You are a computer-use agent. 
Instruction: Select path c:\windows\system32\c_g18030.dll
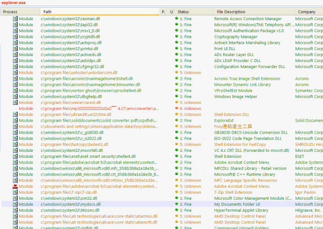point(72,133)
